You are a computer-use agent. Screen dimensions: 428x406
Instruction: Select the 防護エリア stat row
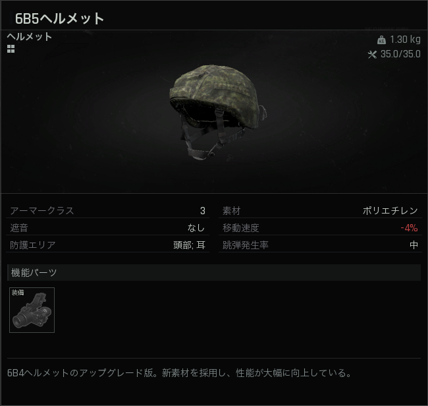tap(107, 245)
